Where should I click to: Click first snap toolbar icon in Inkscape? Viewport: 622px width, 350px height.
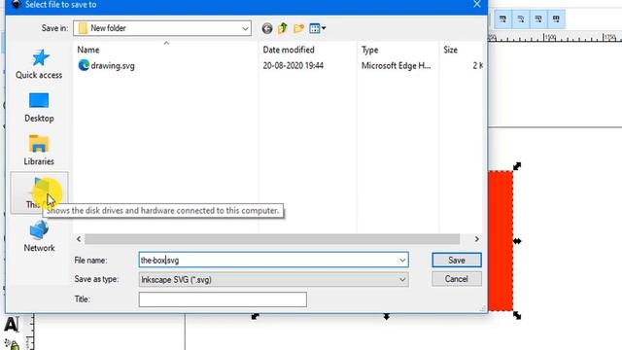tap(502, 19)
